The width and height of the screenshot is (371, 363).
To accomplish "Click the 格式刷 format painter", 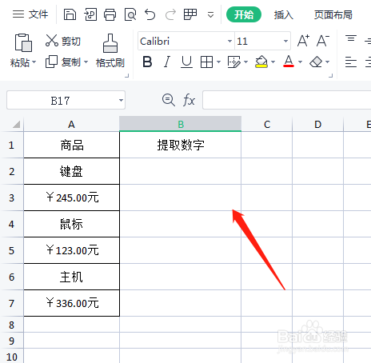I will coord(110,50).
